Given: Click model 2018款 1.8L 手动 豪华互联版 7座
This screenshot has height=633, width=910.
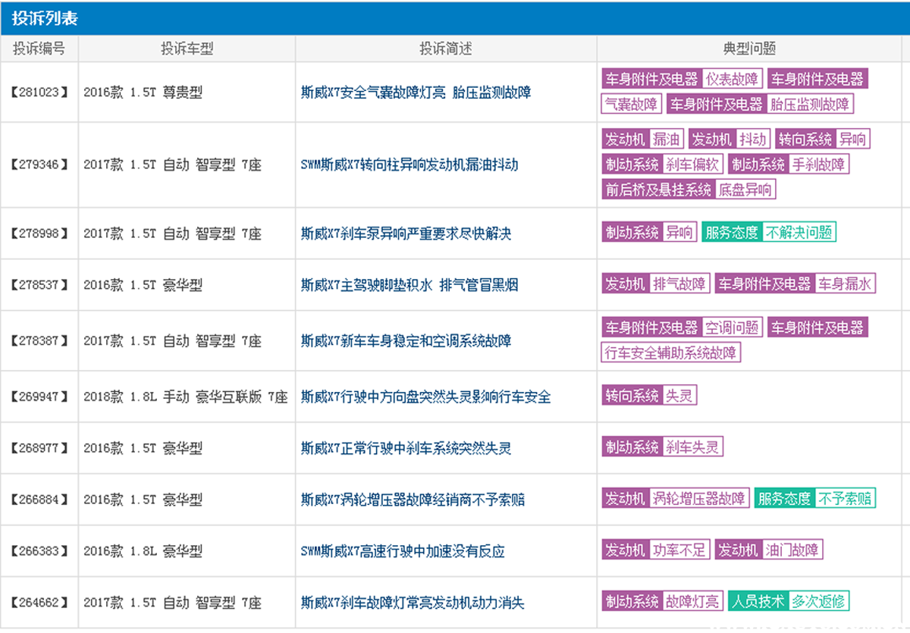Looking at the screenshot, I should [x=186, y=396].
